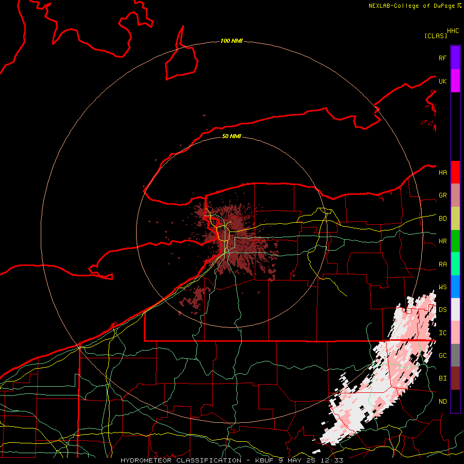Click the 'DS' legend label

point(443,310)
